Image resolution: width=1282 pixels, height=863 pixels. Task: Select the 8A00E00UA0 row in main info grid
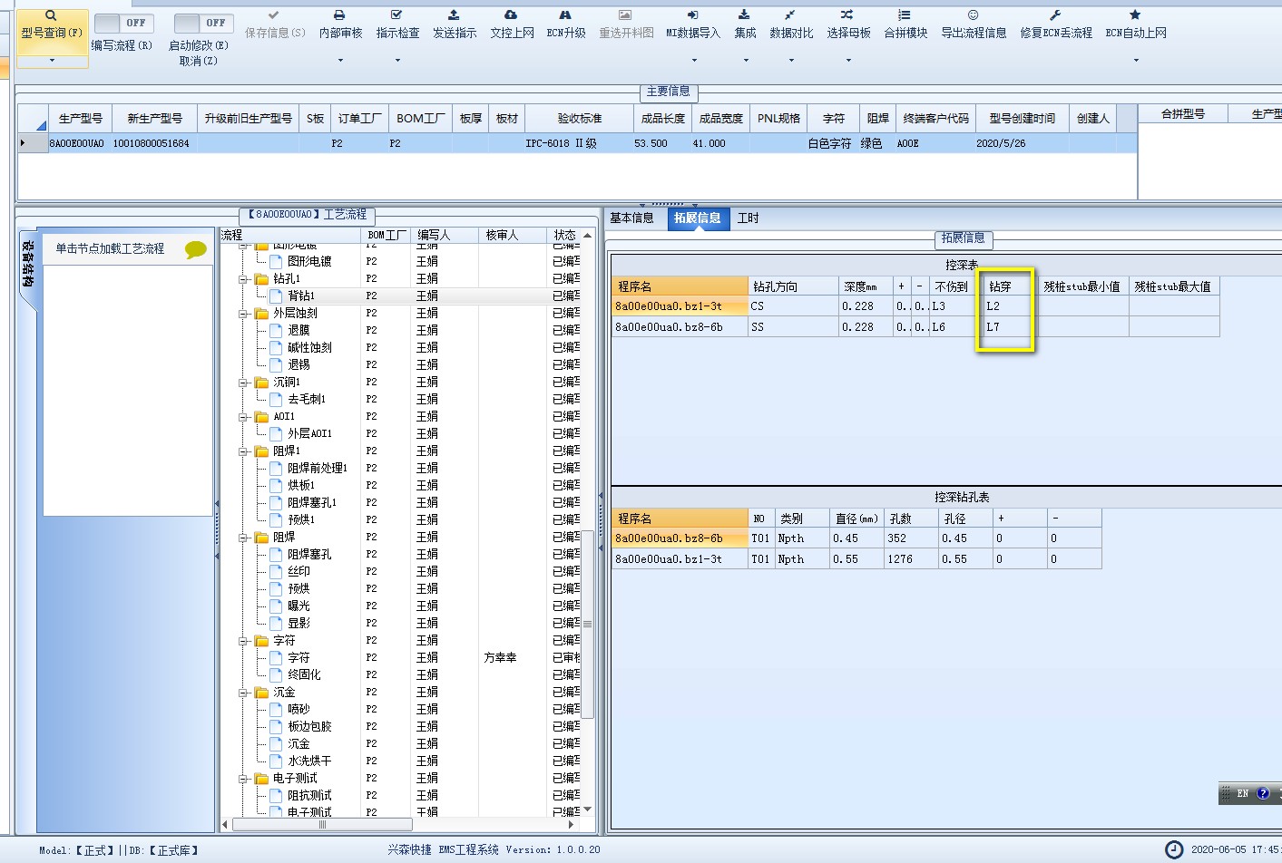577,143
